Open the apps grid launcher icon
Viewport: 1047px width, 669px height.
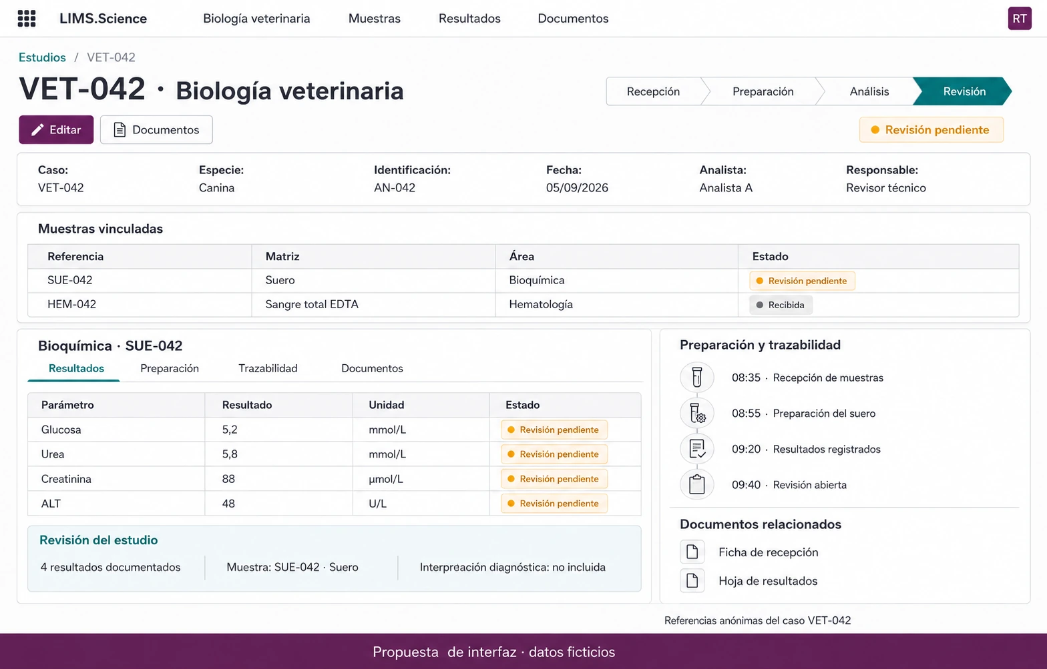point(27,19)
